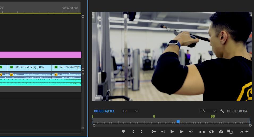Click the 00:01:30:04 duration readout

point(237,111)
